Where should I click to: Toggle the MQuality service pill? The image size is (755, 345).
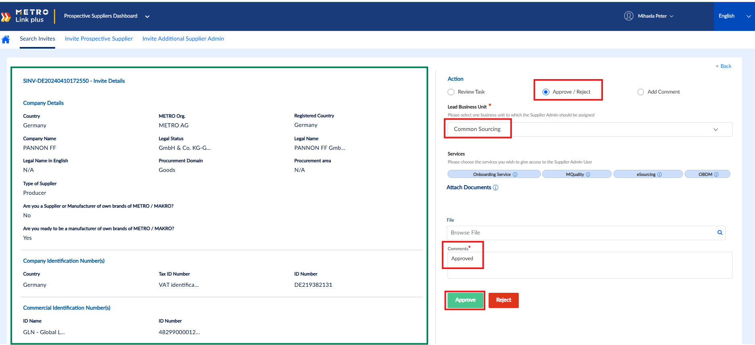(577, 174)
